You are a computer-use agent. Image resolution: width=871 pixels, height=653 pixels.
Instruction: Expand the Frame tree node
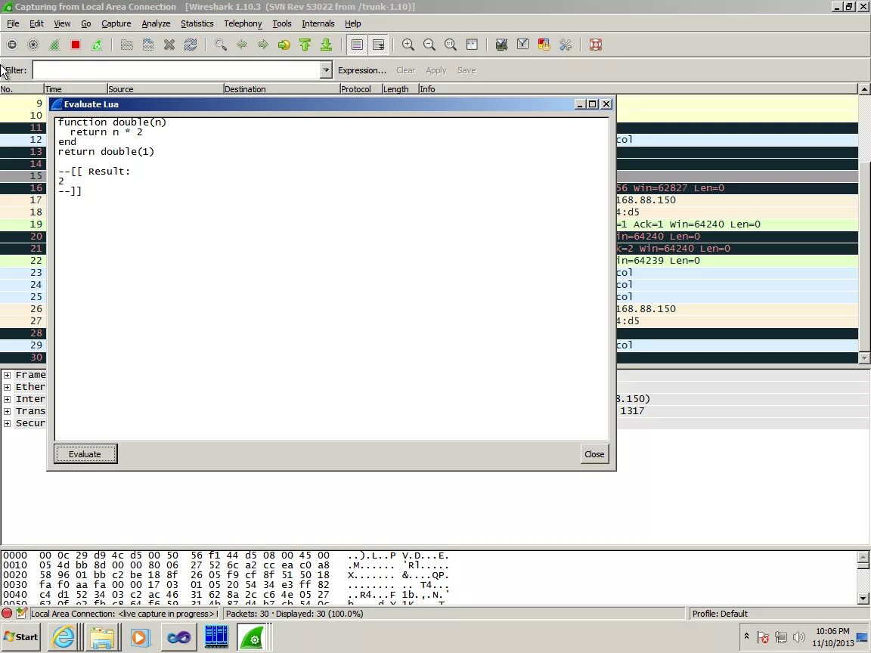pyautogui.click(x=8, y=375)
